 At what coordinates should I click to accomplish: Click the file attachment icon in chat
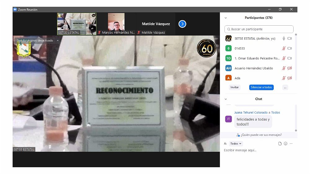click(280, 144)
